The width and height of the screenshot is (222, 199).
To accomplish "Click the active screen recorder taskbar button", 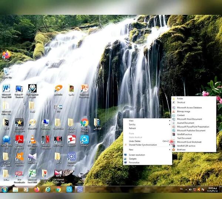I will tap(80, 189).
